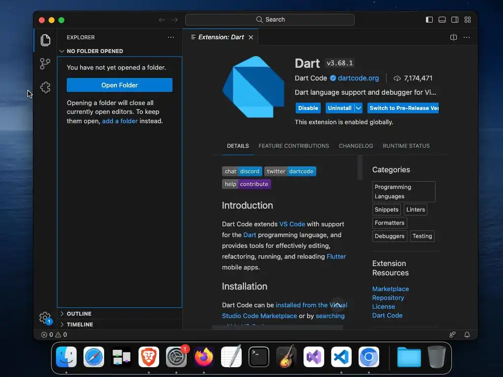This screenshot has height=377, width=503.
Task: Expand the Timeline section
Action: pos(120,324)
